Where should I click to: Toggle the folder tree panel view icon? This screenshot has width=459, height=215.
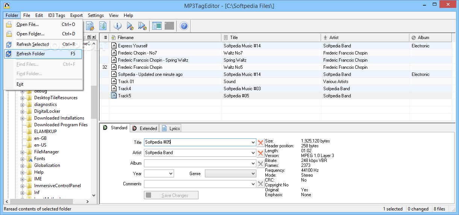click(x=157, y=26)
